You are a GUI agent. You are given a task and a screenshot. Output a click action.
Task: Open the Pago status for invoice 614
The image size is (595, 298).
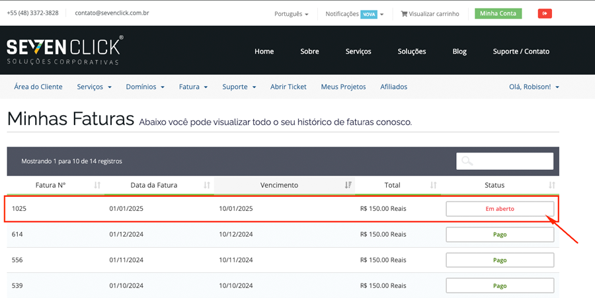pos(500,235)
